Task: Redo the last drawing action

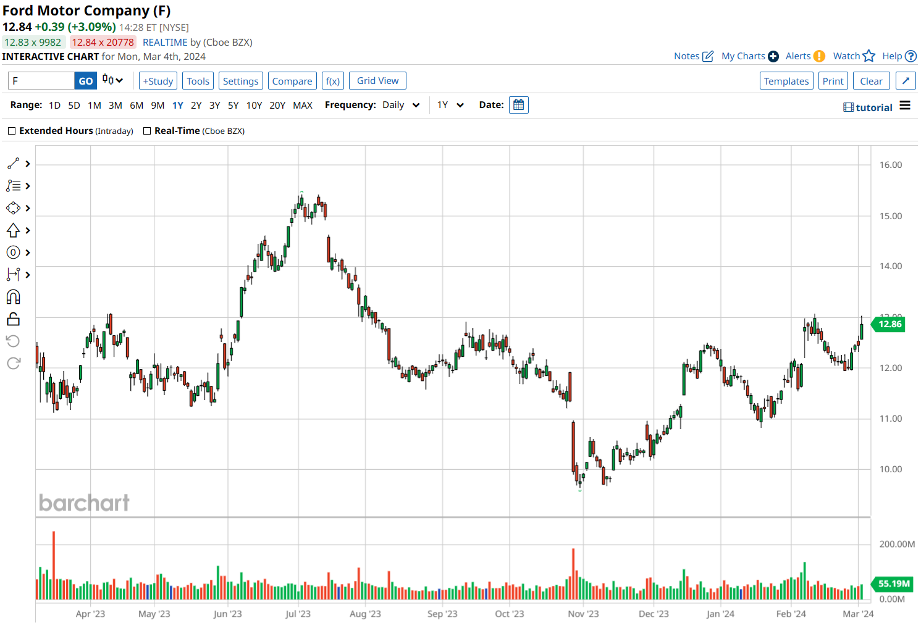Action: pos(13,363)
